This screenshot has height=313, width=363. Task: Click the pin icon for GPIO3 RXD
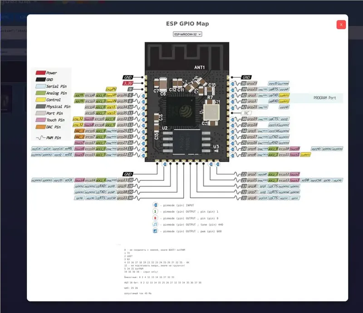coord(233,101)
